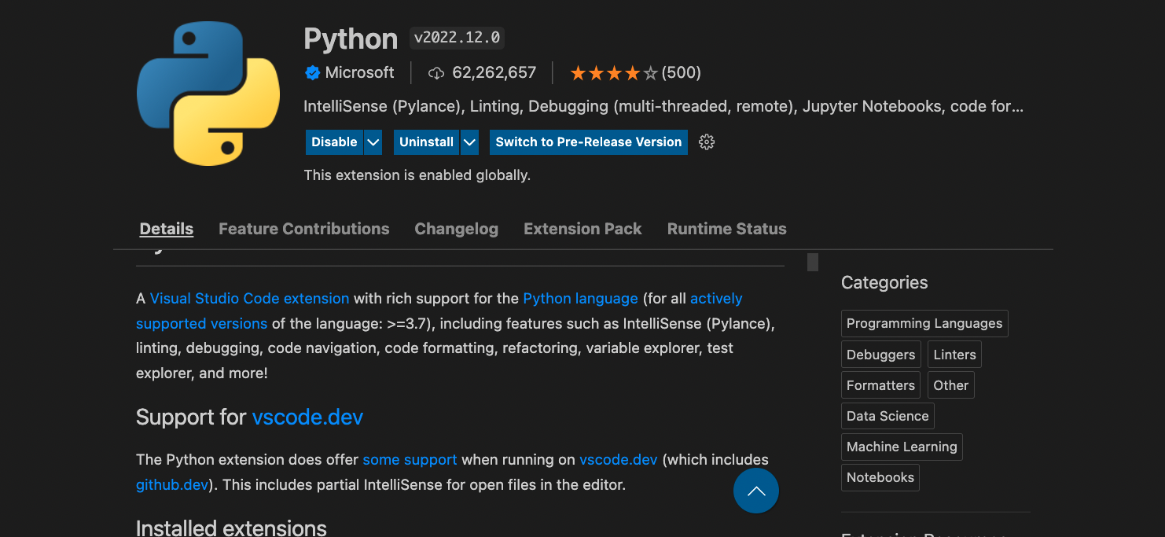
Task: Select the Debuggers category tag
Action: [880, 355]
